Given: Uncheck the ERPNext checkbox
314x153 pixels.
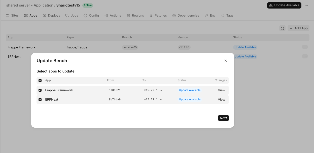Looking at the screenshot, I should pyautogui.click(x=40, y=100).
